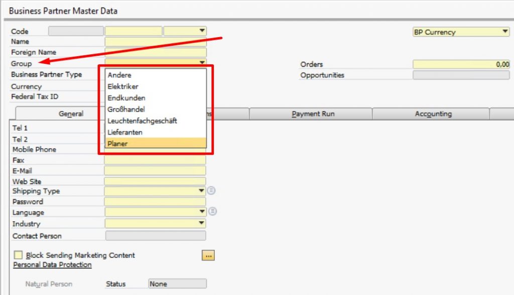Open the BP Currency dropdown
The image size is (514, 295).
[x=505, y=32]
